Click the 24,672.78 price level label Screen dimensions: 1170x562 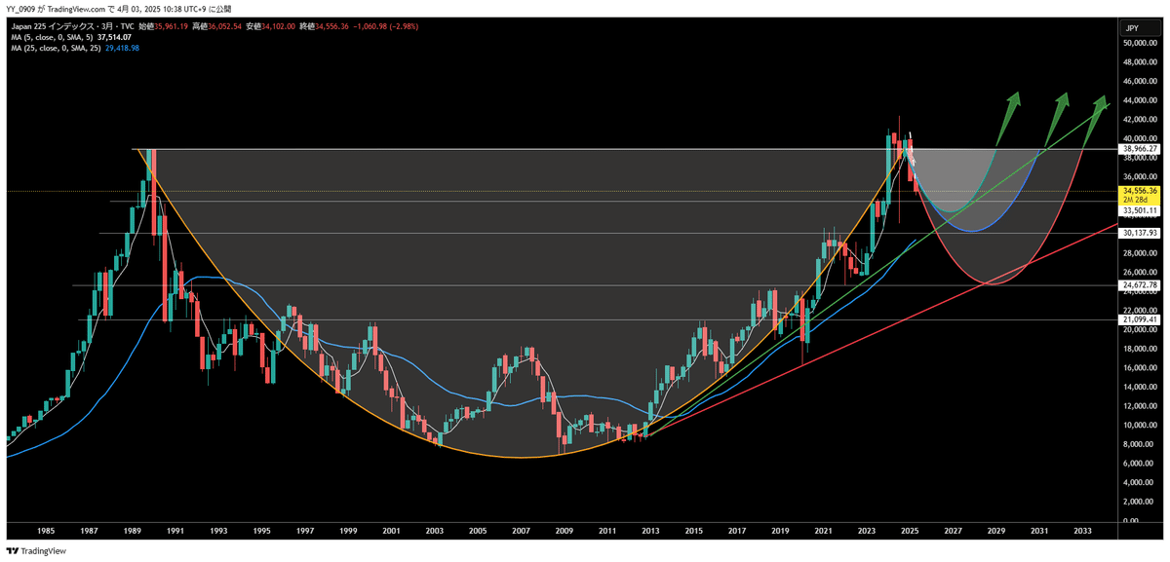pyautogui.click(x=1139, y=285)
